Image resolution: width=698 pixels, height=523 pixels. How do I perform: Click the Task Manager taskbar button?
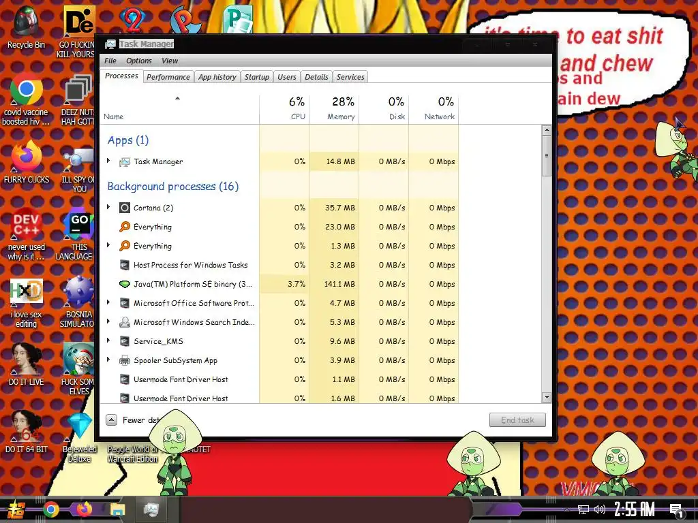click(151, 509)
